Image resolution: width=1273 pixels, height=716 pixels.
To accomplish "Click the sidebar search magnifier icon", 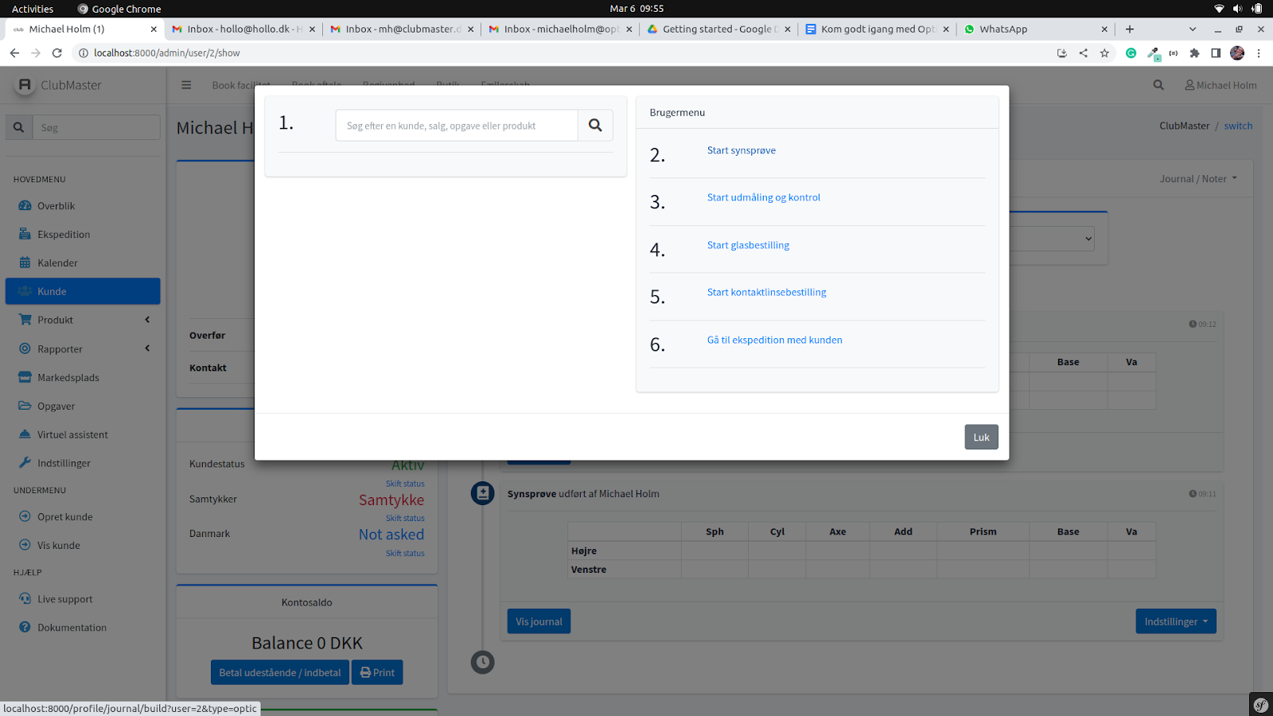I will [x=18, y=127].
